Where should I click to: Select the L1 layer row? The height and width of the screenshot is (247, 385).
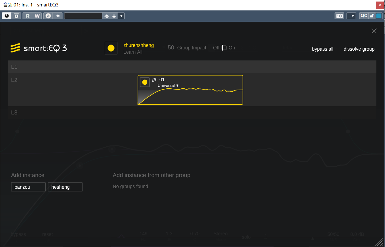coord(192,67)
